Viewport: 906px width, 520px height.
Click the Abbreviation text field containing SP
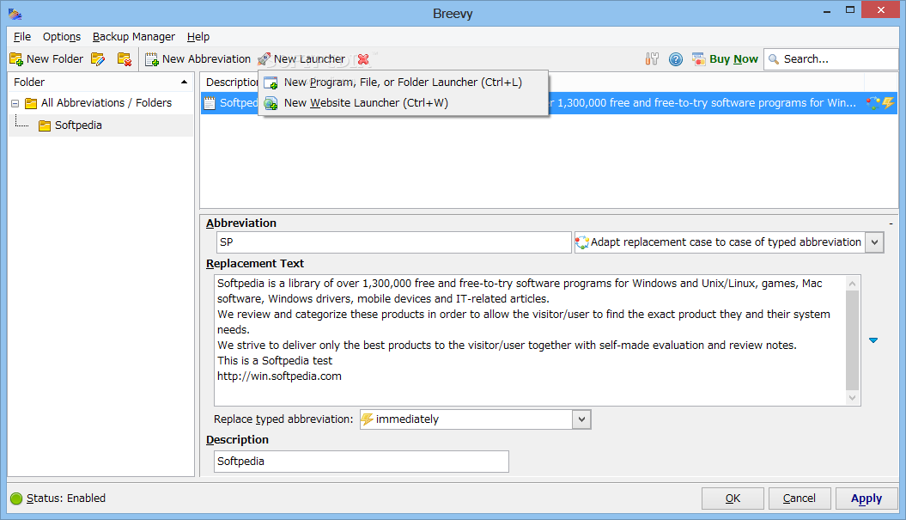coord(394,242)
